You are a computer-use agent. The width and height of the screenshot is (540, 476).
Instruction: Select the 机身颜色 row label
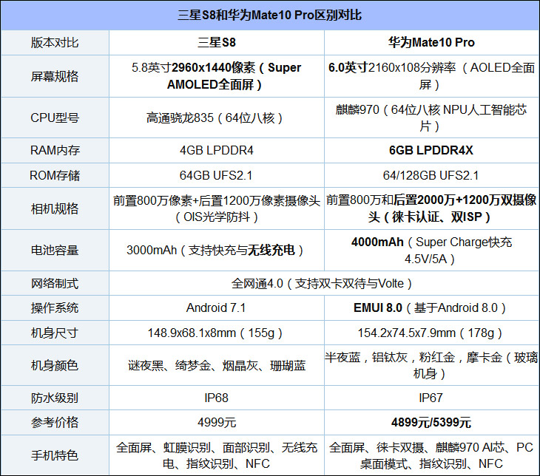pos(55,365)
